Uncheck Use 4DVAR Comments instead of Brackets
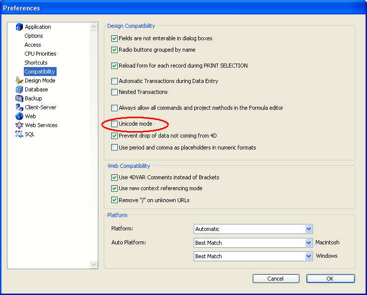Viewport: 367px width, 295px height. pyautogui.click(x=115, y=177)
